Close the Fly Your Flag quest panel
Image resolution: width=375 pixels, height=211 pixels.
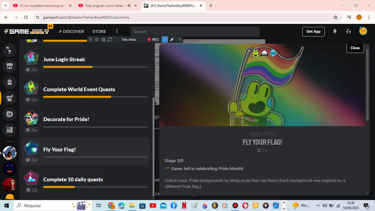[x=355, y=48]
